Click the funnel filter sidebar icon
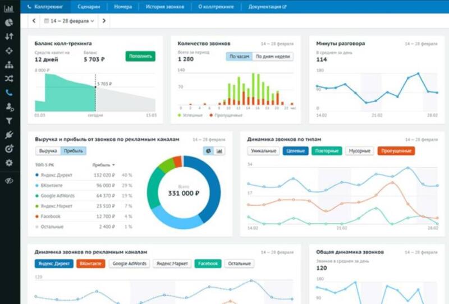 tap(9, 121)
